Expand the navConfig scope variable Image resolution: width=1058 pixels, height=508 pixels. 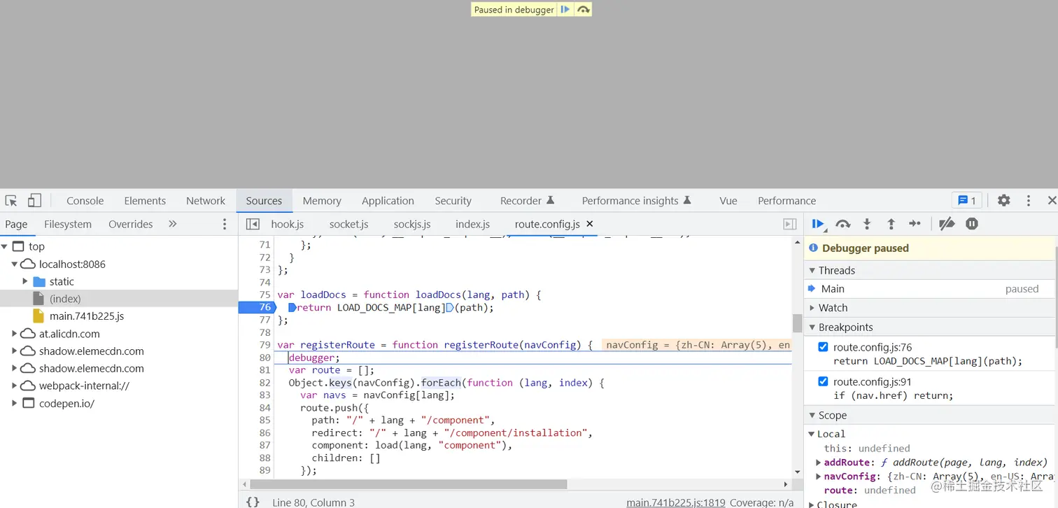[x=819, y=477]
